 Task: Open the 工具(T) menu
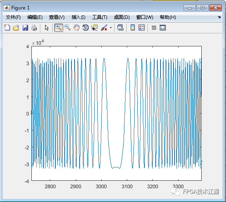pos(100,17)
